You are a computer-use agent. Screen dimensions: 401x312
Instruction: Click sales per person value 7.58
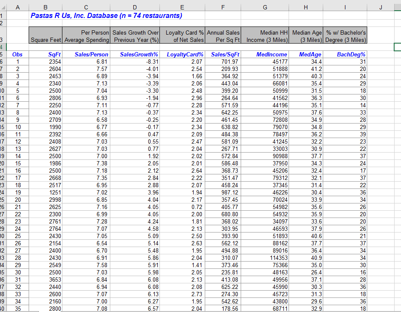pyautogui.click(x=86, y=265)
